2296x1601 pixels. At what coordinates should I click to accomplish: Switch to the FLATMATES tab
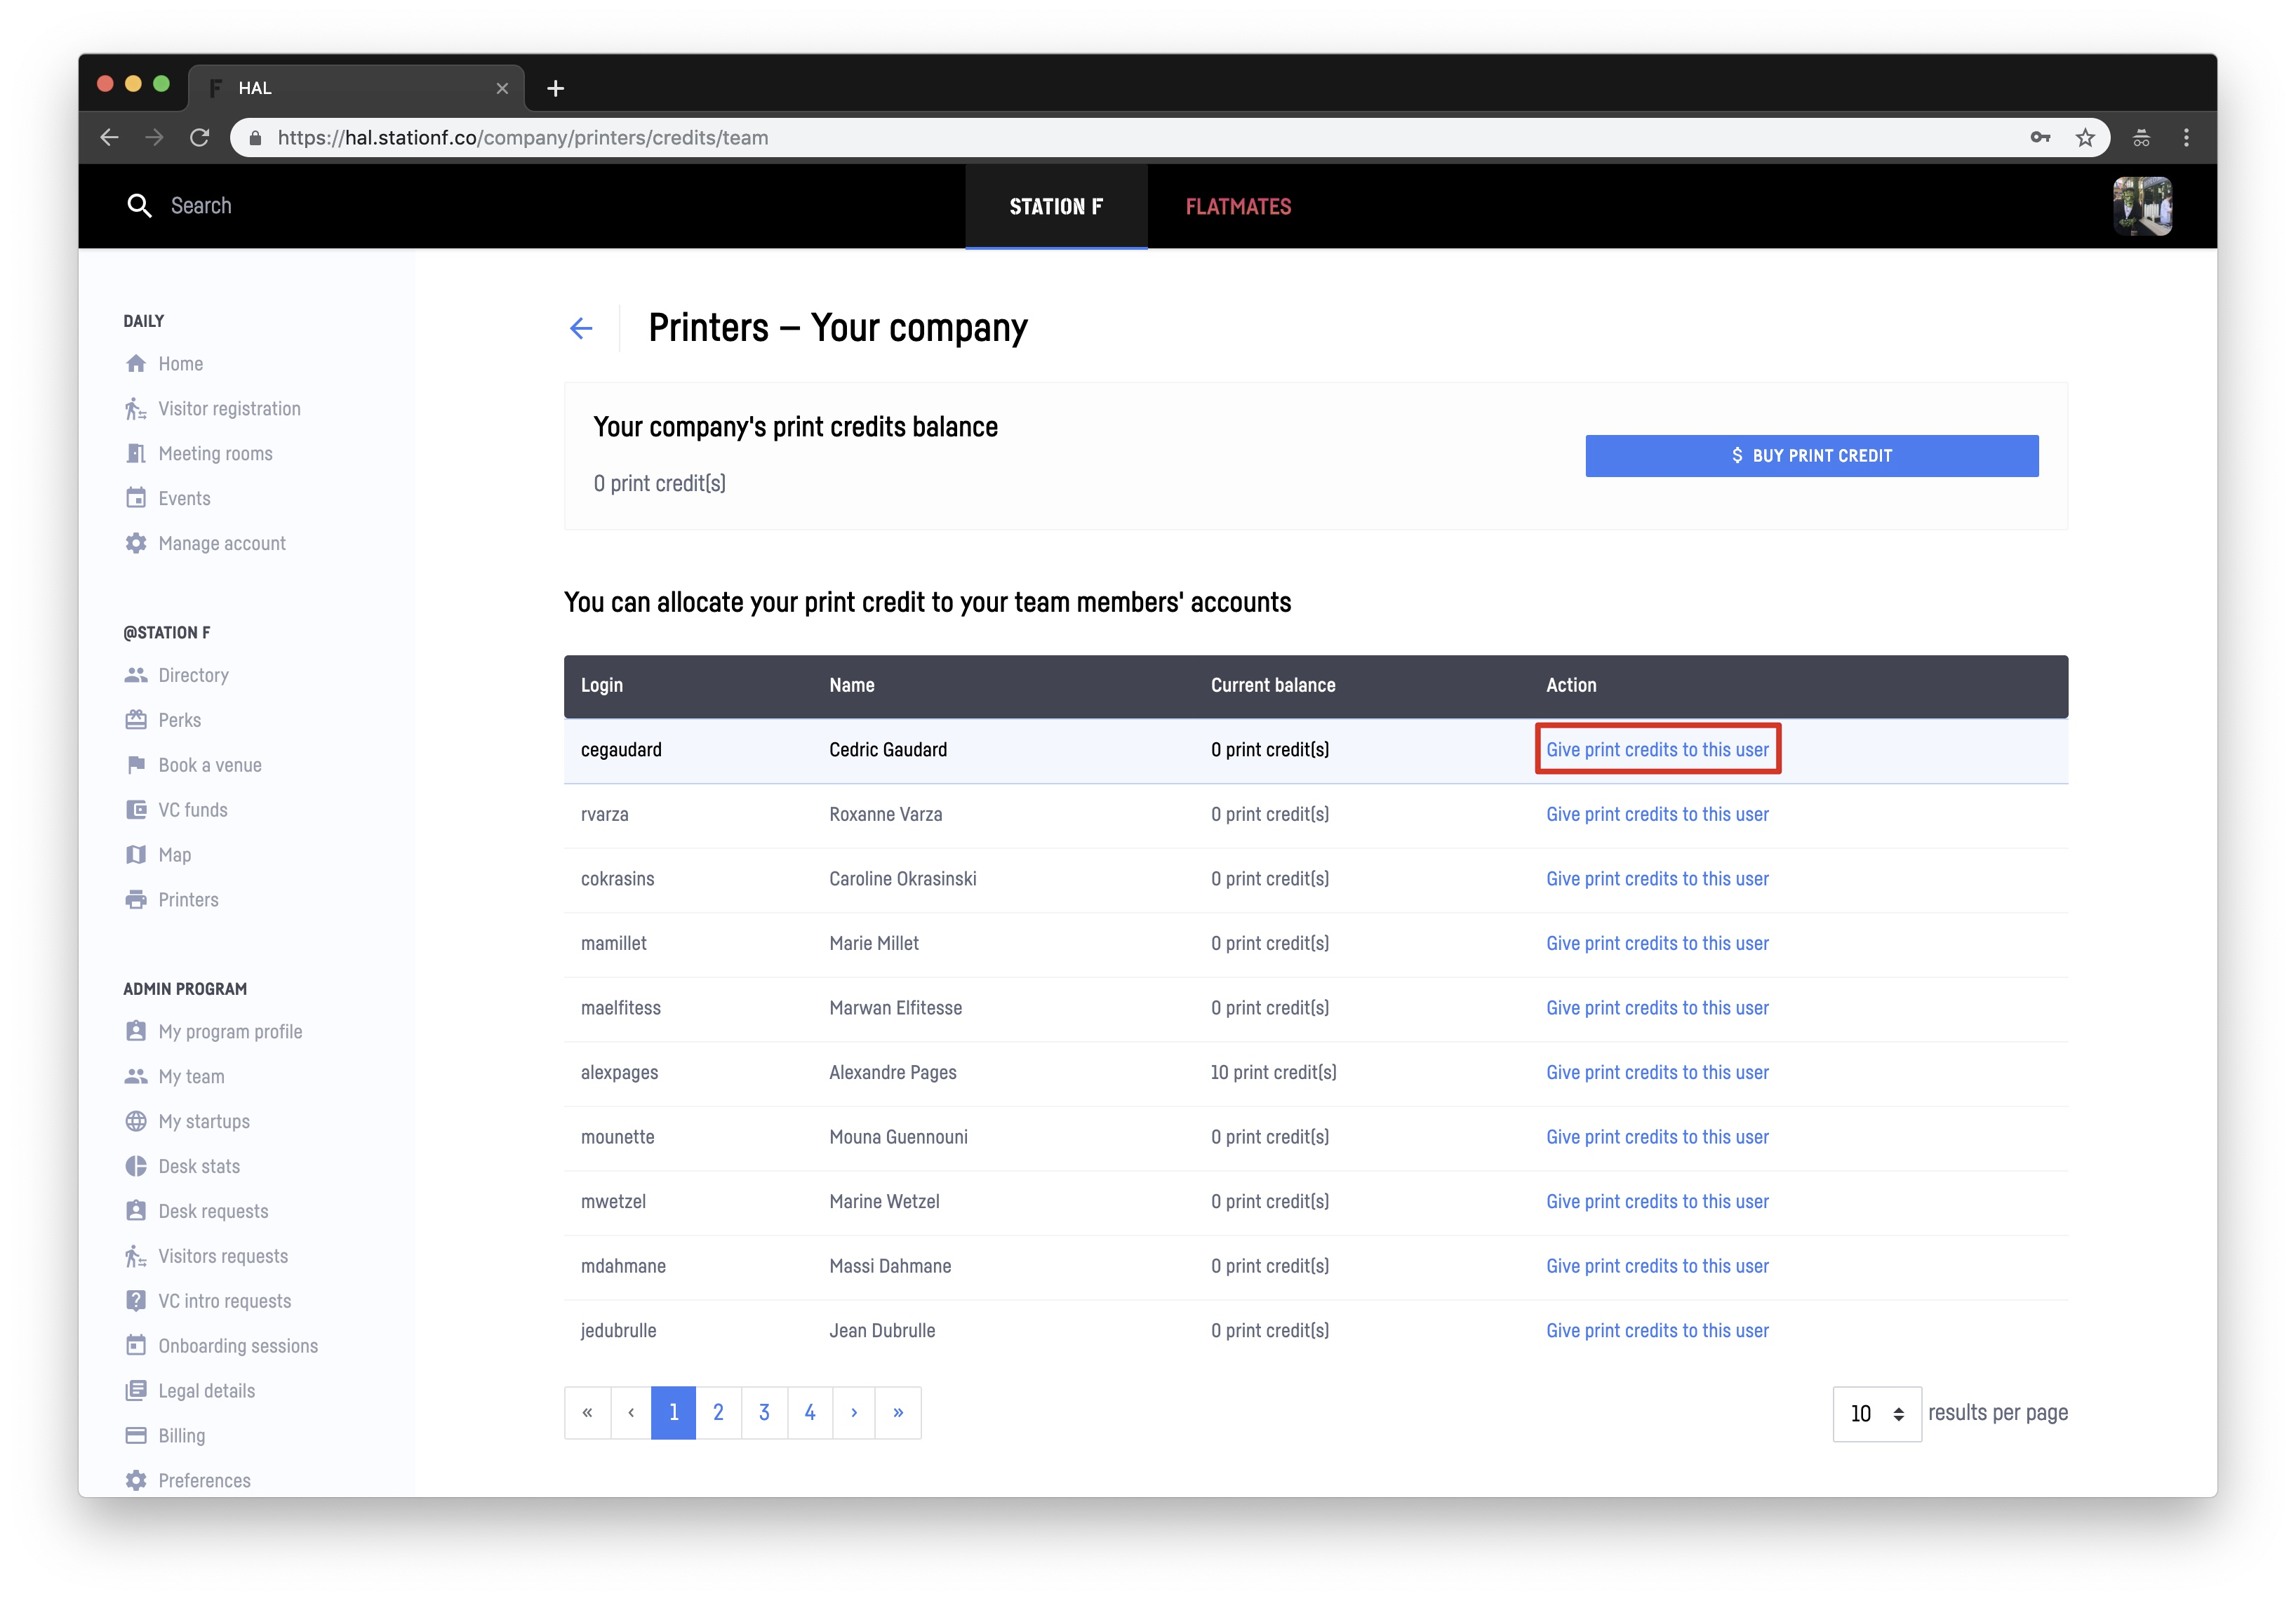pos(1238,207)
